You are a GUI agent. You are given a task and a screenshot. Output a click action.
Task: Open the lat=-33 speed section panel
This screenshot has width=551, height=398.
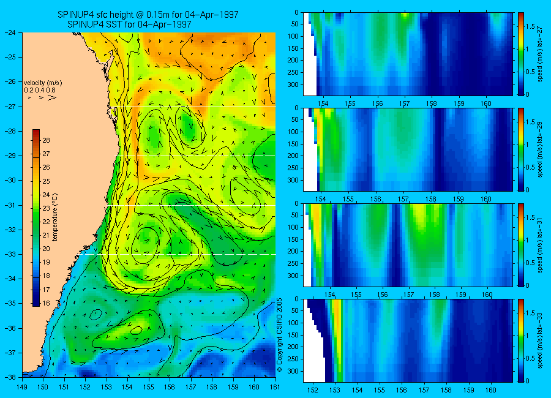coord(408,340)
